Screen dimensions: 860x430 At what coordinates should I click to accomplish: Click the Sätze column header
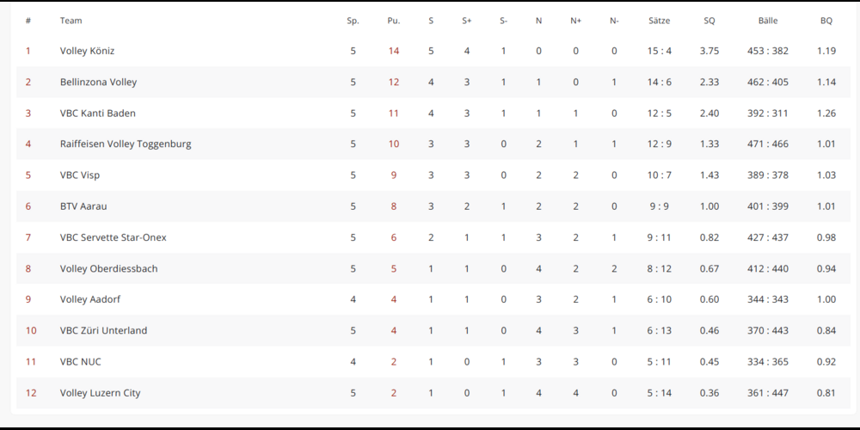click(x=660, y=21)
